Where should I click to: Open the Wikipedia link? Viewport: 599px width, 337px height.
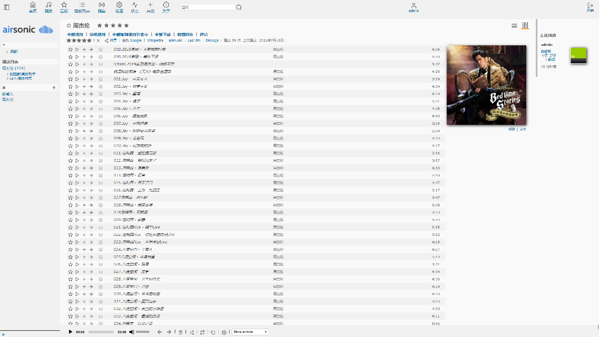[x=155, y=40]
